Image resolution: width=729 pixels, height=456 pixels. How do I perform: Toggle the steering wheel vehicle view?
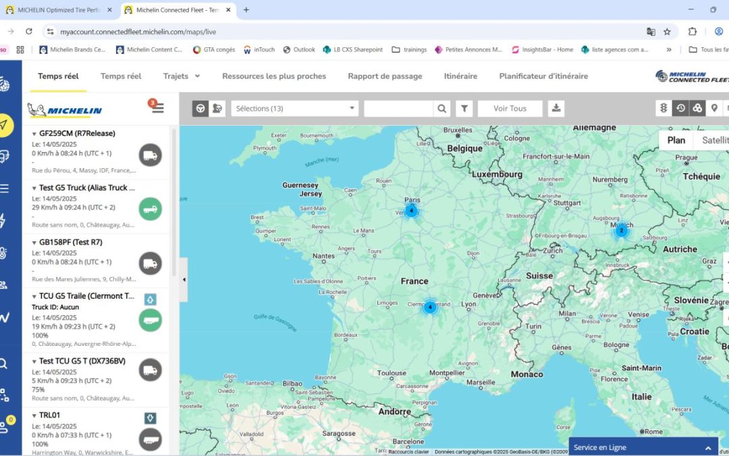tap(200, 108)
